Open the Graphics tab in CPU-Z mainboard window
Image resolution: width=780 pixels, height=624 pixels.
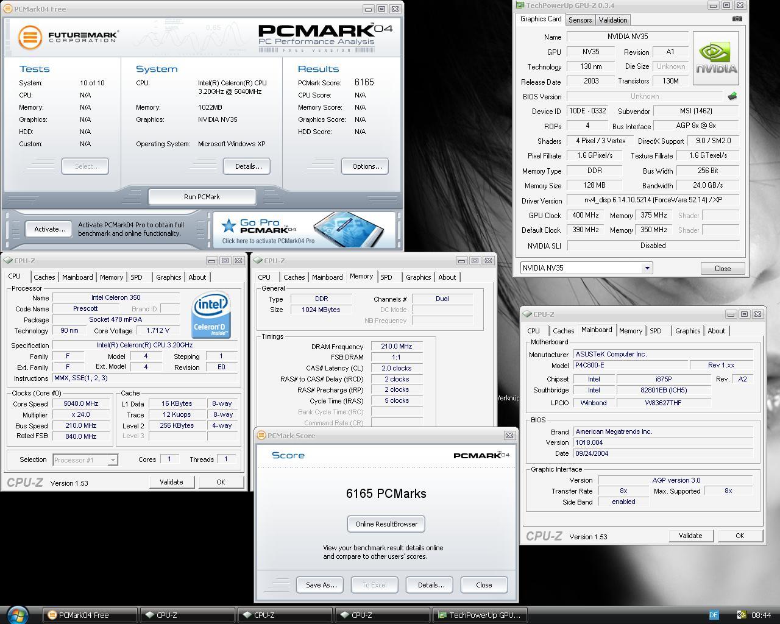(688, 331)
